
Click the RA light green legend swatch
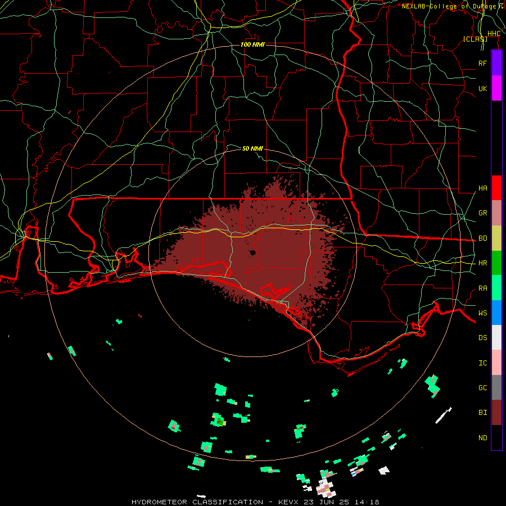tap(496, 288)
